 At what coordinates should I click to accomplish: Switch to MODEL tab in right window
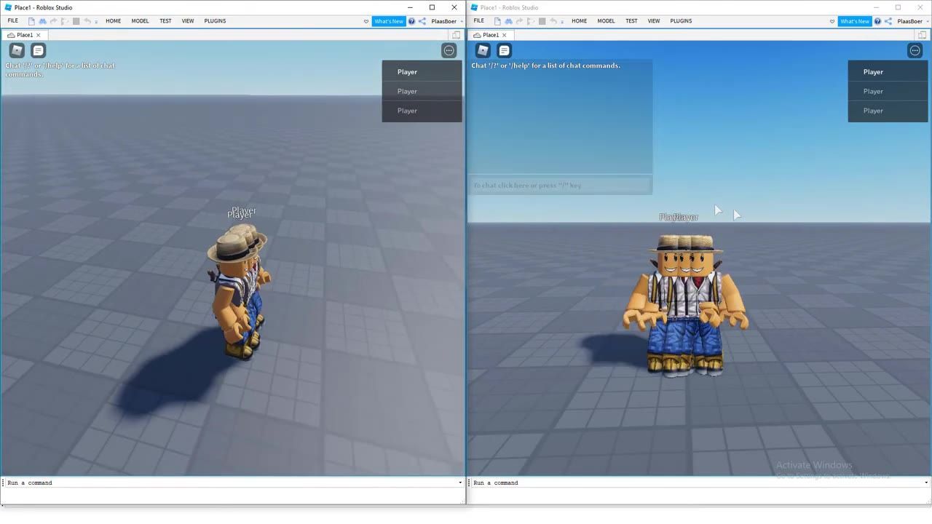click(606, 20)
